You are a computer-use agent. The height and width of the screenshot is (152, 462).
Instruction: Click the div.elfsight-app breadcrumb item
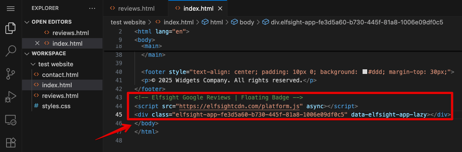click(353, 22)
